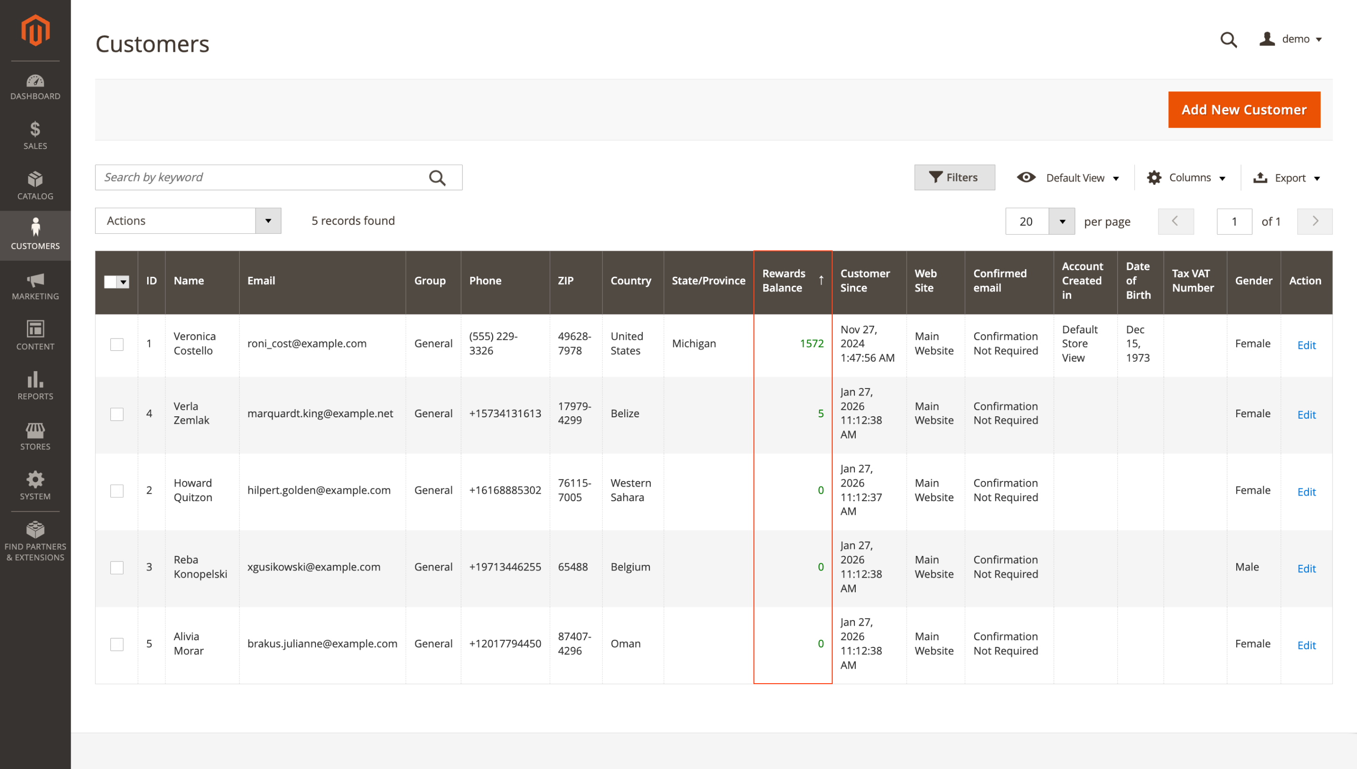
Task: Edit Reba Konopelski's record
Action: pyautogui.click(x=1306, y=569)
